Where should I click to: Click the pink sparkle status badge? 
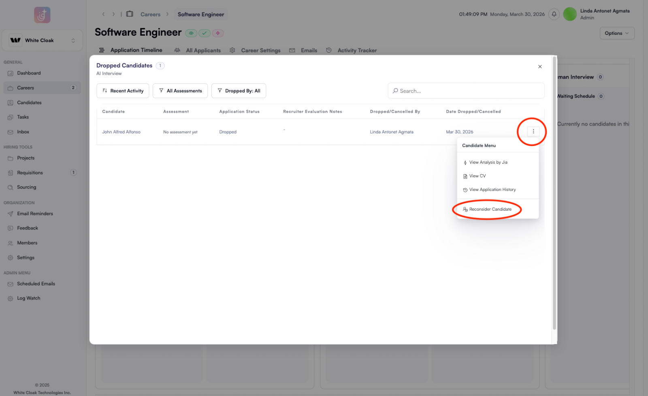pos(218,33)
